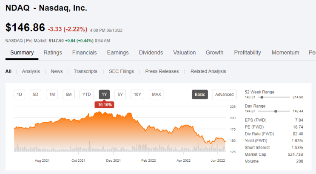Open the Ratings tab
Screen dimensions: 316x174
coord(53,53)
